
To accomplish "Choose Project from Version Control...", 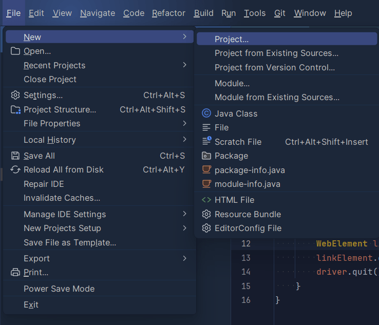I will [287, 67].
